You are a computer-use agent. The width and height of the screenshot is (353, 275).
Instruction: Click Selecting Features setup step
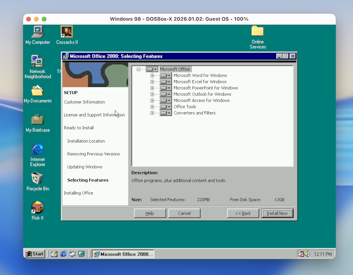[x=88, y=180]
